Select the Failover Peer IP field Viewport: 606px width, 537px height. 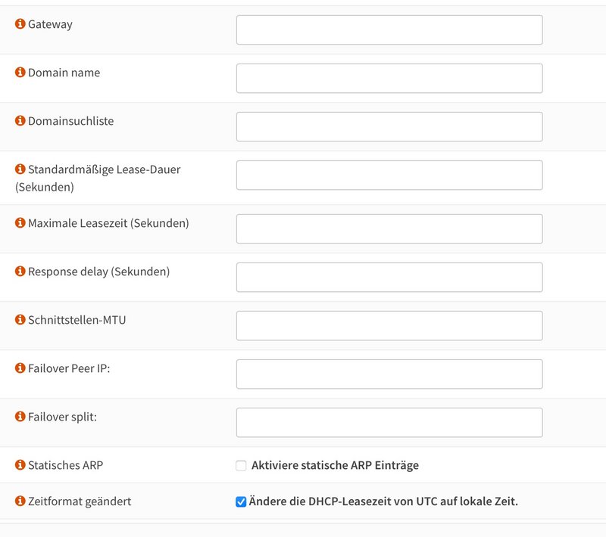pos(389,374)
